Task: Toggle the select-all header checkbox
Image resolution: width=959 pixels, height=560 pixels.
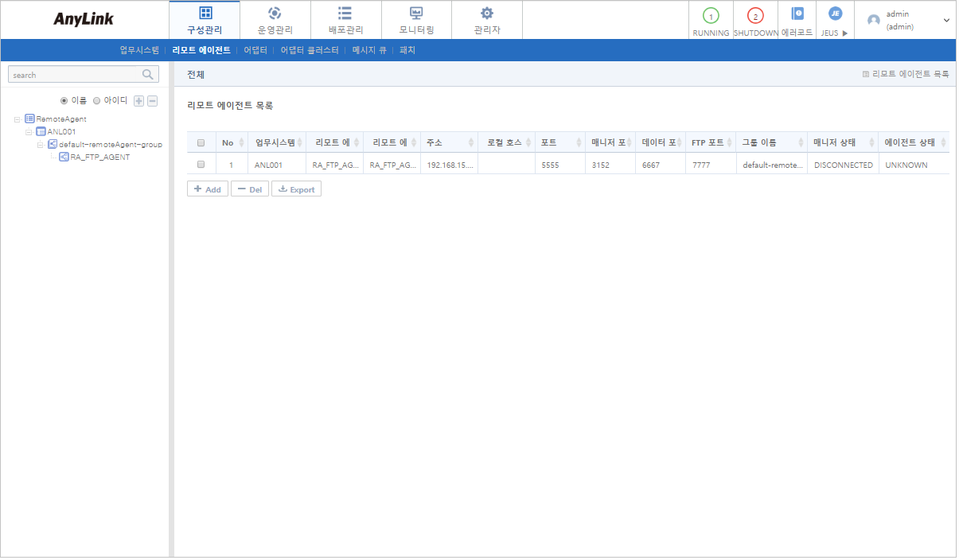Action: tap(201, 143)
